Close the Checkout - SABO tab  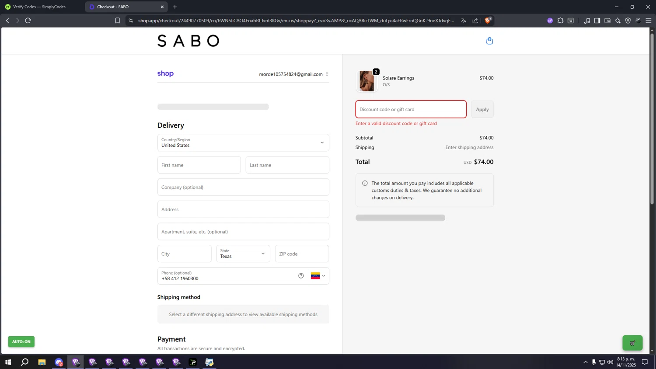(162, 7)
